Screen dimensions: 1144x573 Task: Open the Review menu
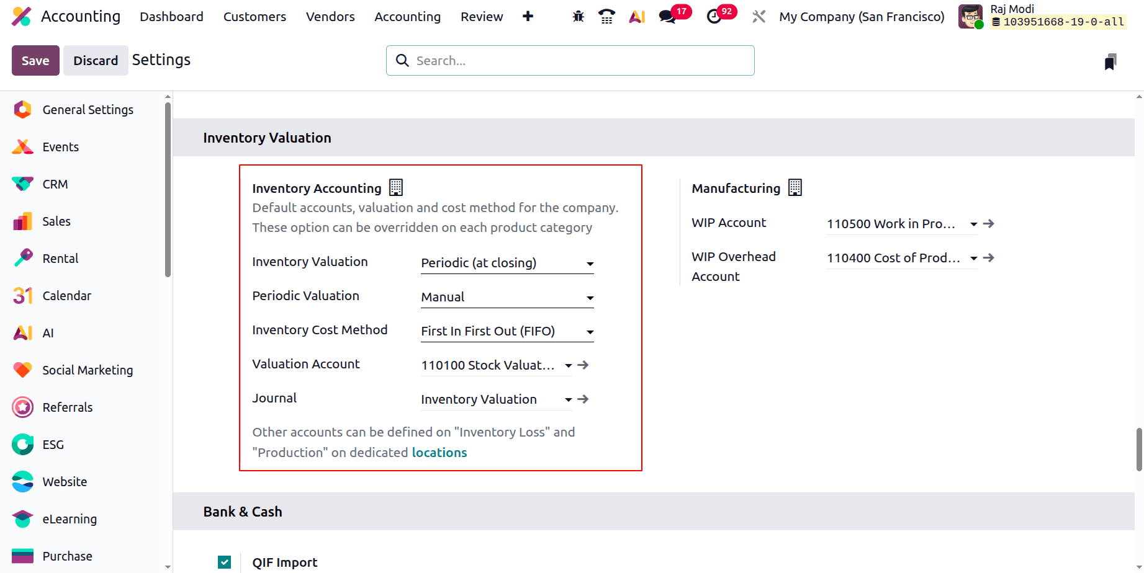point(481,17)
